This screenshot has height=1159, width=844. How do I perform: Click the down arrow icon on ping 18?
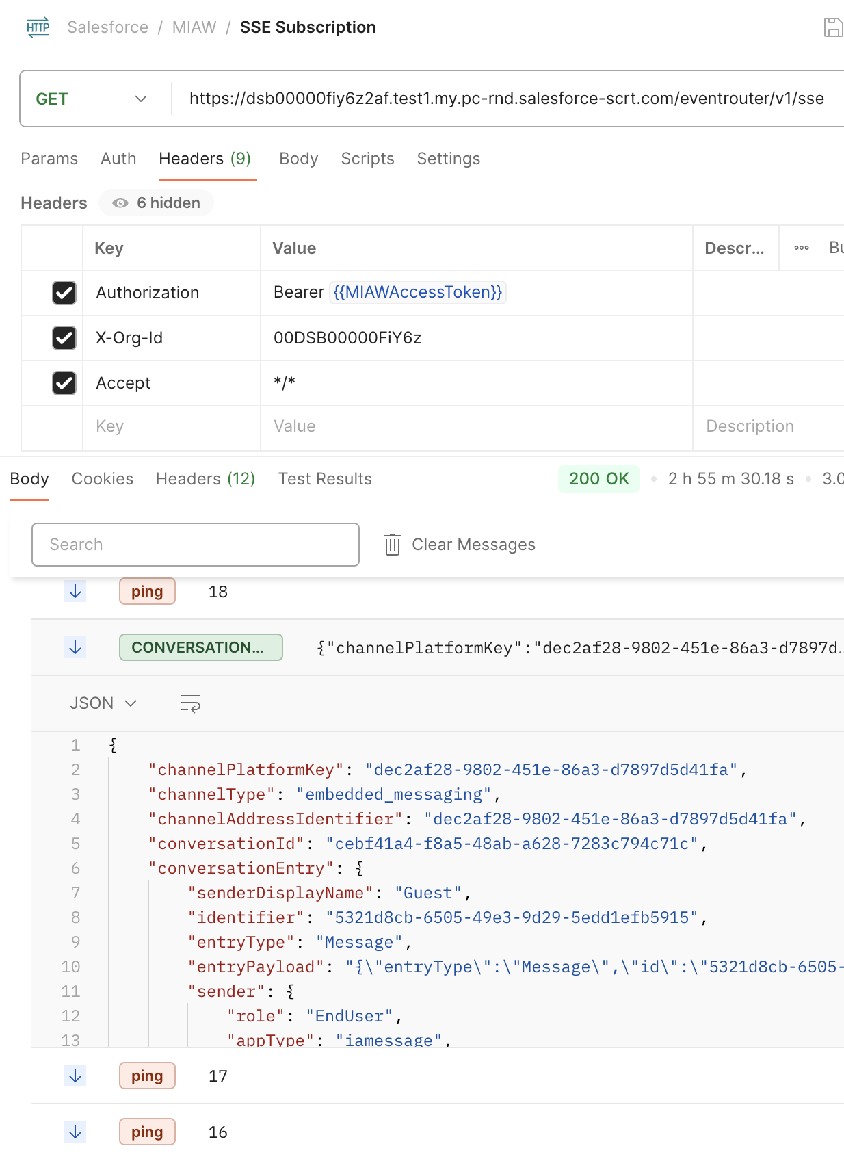(x=76, y=591)
